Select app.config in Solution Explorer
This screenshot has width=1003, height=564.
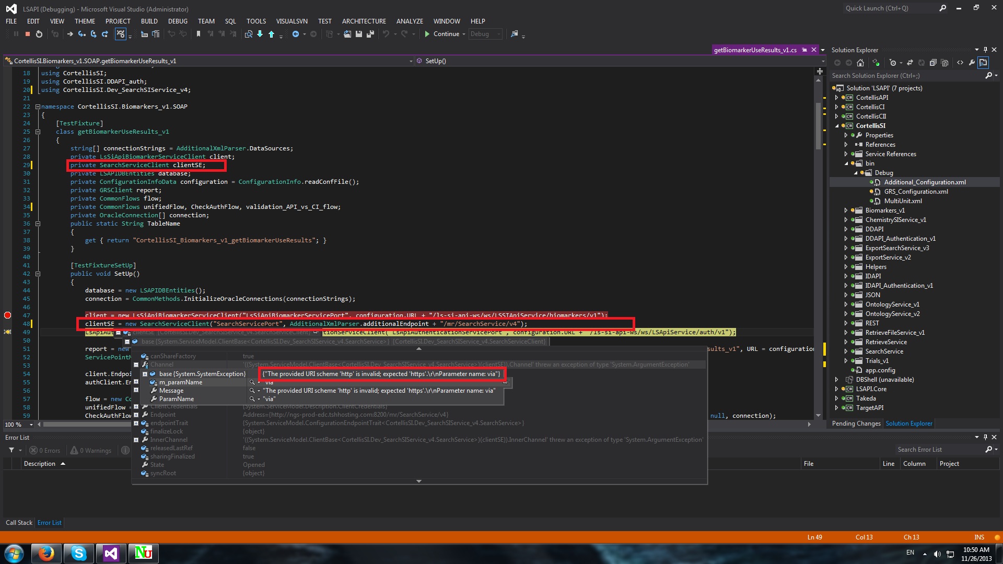point(880,370)
